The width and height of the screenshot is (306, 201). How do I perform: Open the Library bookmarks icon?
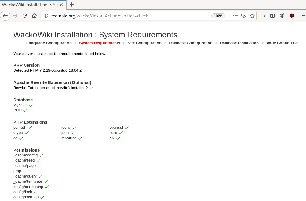(263, 16)
